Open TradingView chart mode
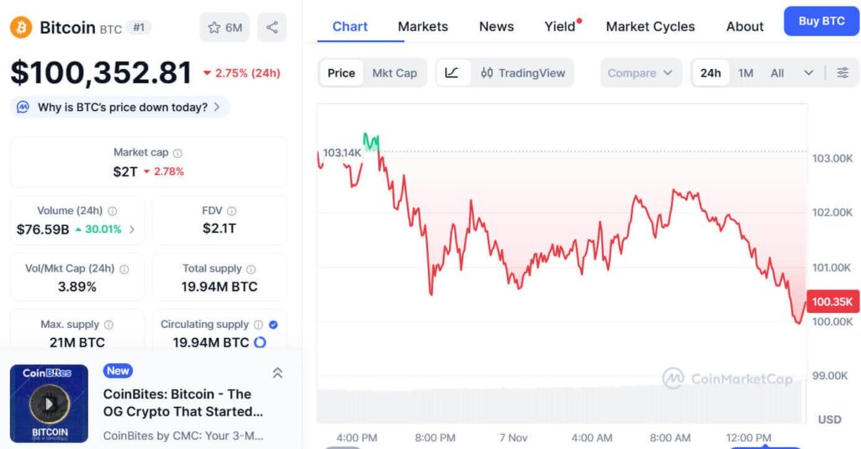The width and height of the screenshot is (861, 449). click(x=523, y=73)
